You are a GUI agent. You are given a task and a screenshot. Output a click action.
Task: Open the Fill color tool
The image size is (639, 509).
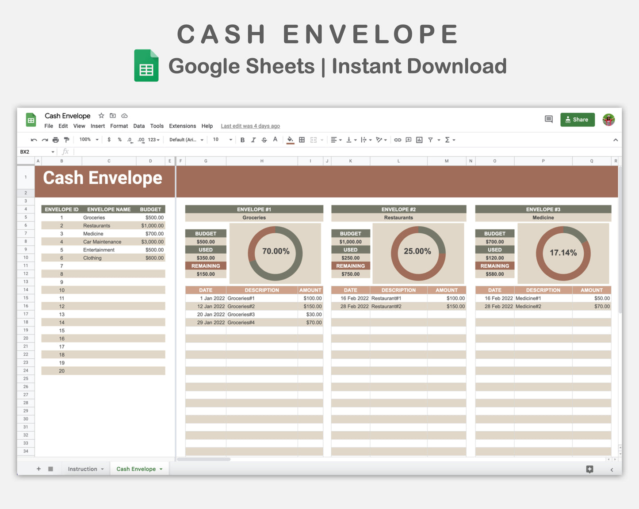coord(290,140)
